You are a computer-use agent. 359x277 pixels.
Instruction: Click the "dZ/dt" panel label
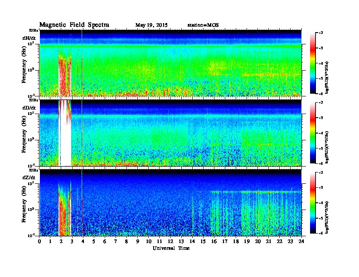coord(29,177)
